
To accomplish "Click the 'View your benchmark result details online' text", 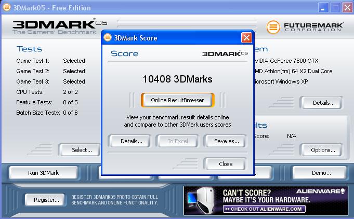I will pos(177,117).
